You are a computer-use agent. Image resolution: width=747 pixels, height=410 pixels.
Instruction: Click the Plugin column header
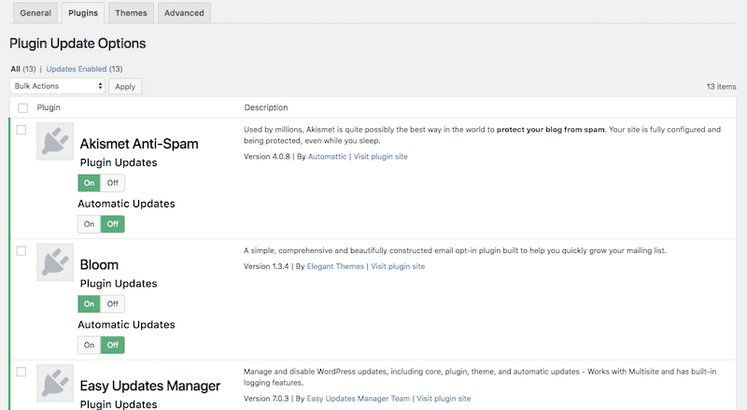(49, 107)
